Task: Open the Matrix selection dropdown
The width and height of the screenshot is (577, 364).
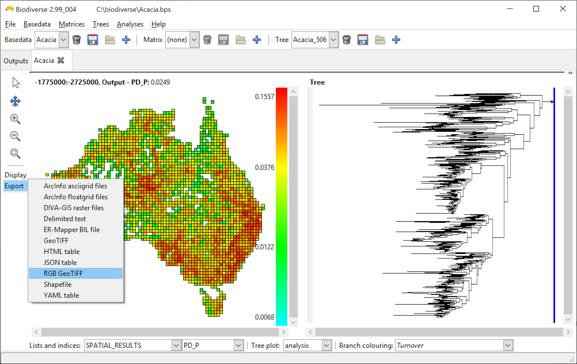Action: pos(194,40)
